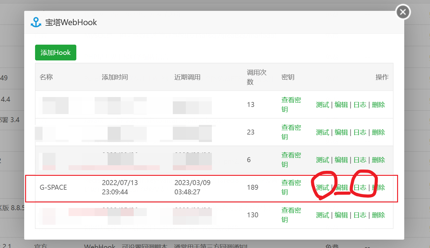Click the 2023/03/09 03:48:27 recent-call cell
The image size is (430, 248).
click(x=192, y=188)
